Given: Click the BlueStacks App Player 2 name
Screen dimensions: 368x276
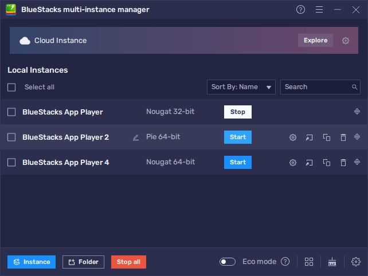Looking at the screenshot, I should (x=65, y=137).
